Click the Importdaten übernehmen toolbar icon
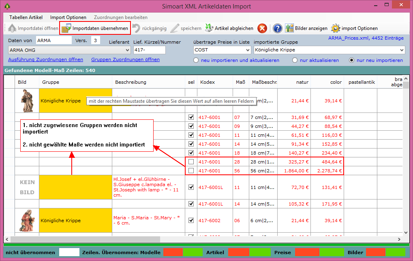This screenshot has width=413, height=261. click(66, 28)
